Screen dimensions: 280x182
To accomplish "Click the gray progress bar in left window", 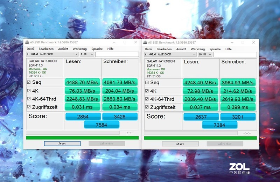I will 73,133.
